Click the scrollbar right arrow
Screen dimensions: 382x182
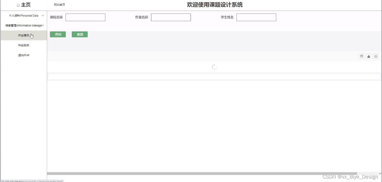[x=380, y=174]
